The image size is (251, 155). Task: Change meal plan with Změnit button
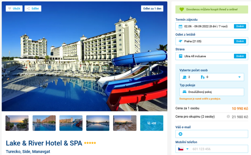240,56
